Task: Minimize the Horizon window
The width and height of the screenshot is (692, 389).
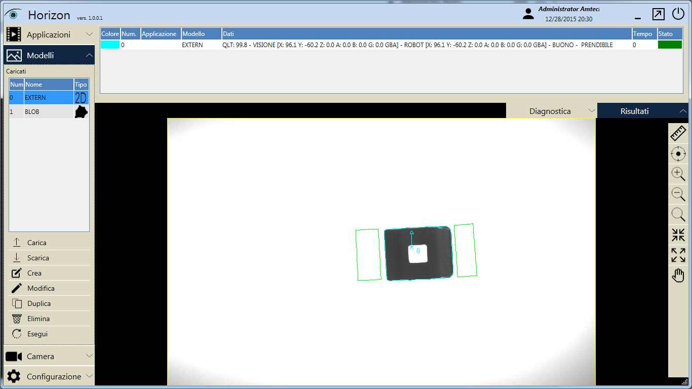Action: pos(637,19)
